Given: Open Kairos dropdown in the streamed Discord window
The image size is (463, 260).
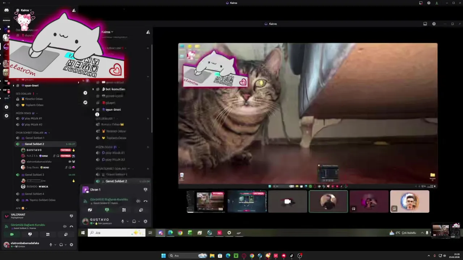Looking at the screenshot, I should coord(107,32).
